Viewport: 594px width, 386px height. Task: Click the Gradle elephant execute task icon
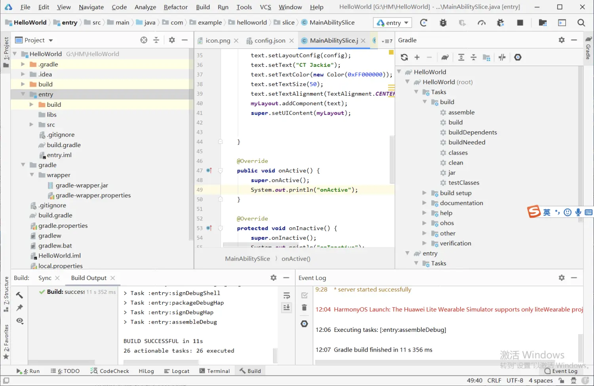click(445, 57)
